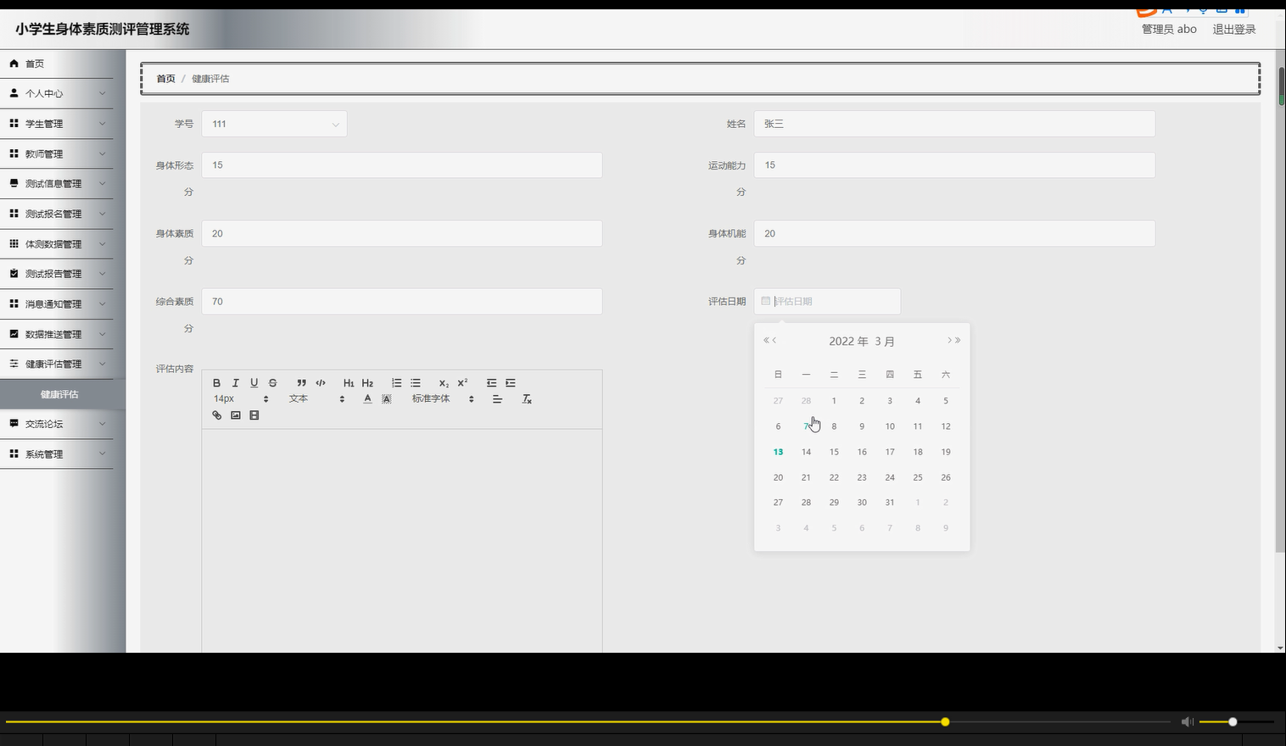Choose March 22 in the calendar
Viewport: 1286px width, 746px height.
[x=834, y=477]
